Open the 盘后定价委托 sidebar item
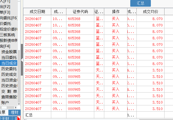This screenshot has height=120, width=173. (x=8, y=29)
